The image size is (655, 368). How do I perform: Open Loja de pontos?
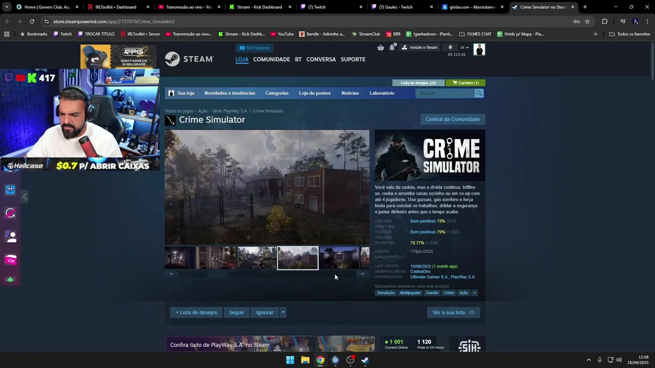click(315, 93)
